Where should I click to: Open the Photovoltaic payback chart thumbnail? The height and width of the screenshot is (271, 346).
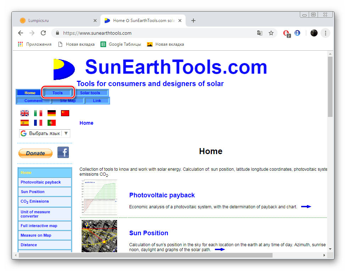(x=99, y=197)
